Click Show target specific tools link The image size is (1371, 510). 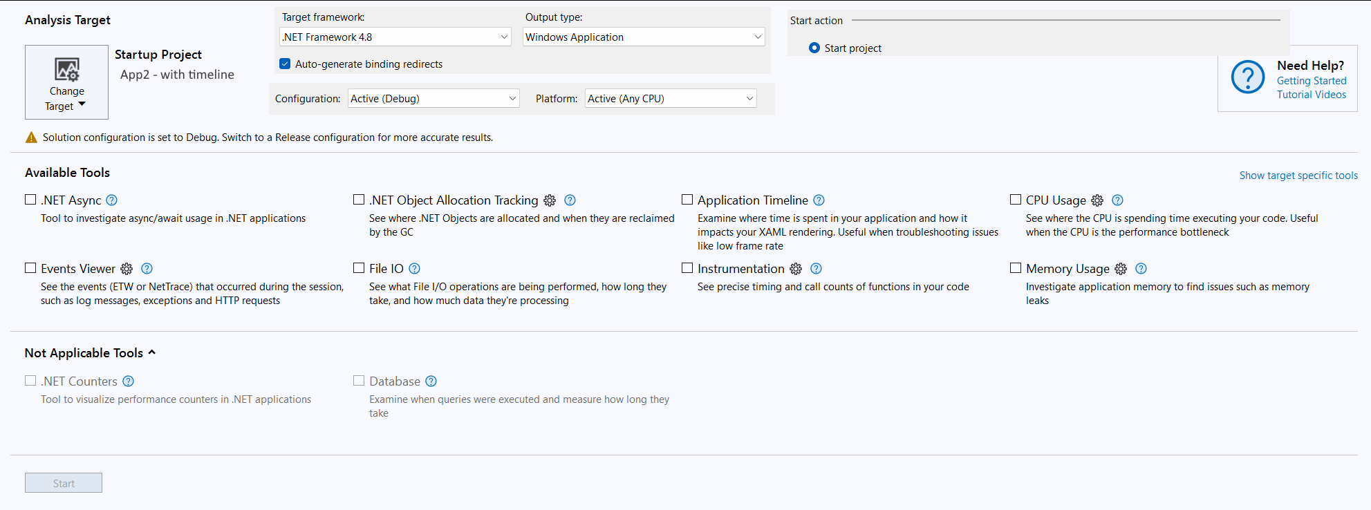point(1298,176)
